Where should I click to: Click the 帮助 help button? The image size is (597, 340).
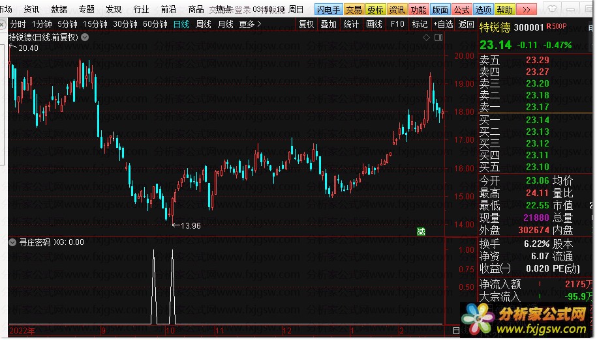[505, 9]
